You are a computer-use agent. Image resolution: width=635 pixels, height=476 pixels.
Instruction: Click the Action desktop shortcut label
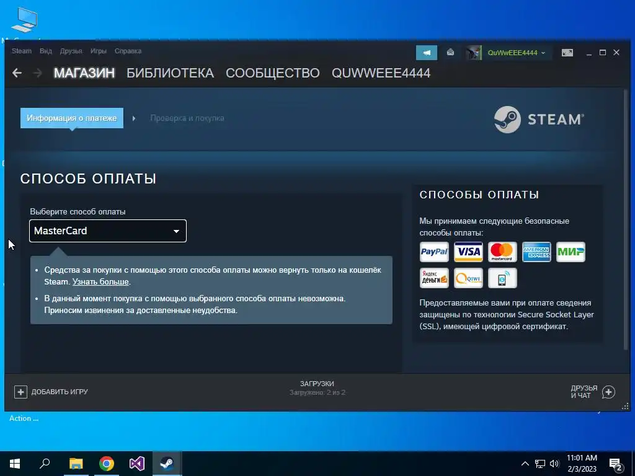click(24, 418)
